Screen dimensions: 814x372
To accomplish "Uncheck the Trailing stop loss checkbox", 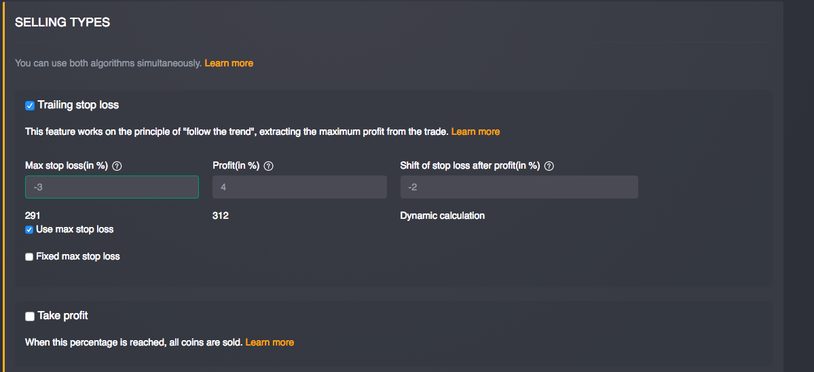I will pyautogui.click(x=30, y=106).
